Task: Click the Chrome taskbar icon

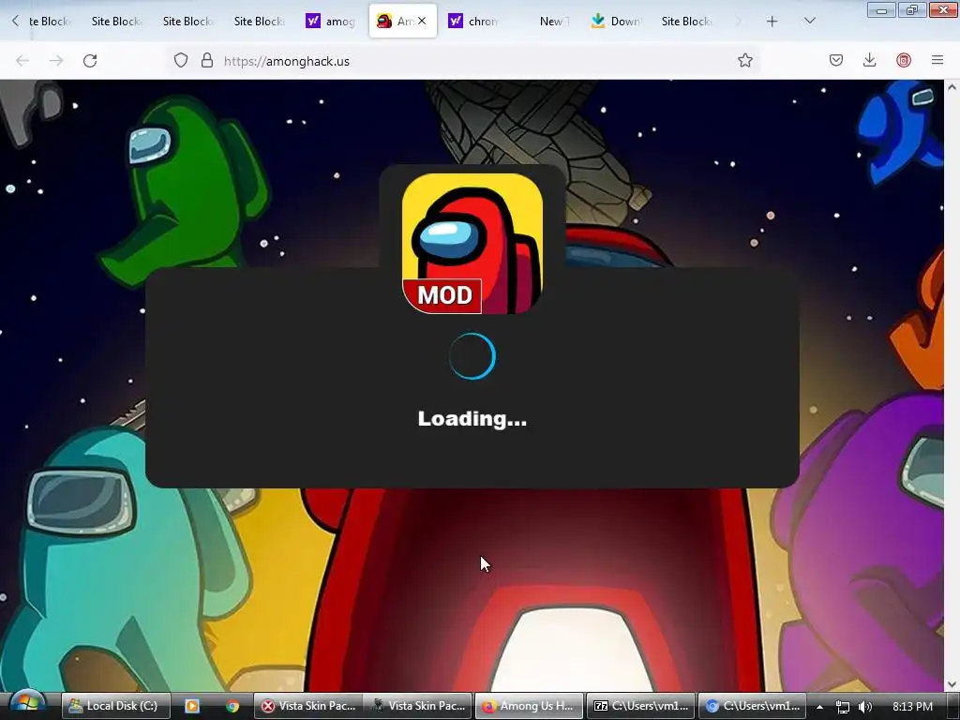Action: [232, 706]
